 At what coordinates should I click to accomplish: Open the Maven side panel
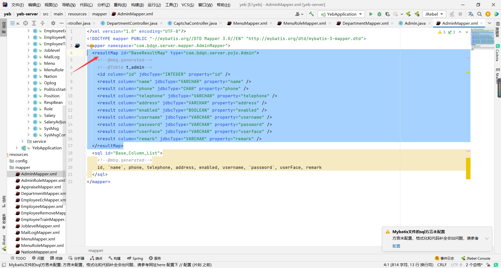click(x=498, y=76)
